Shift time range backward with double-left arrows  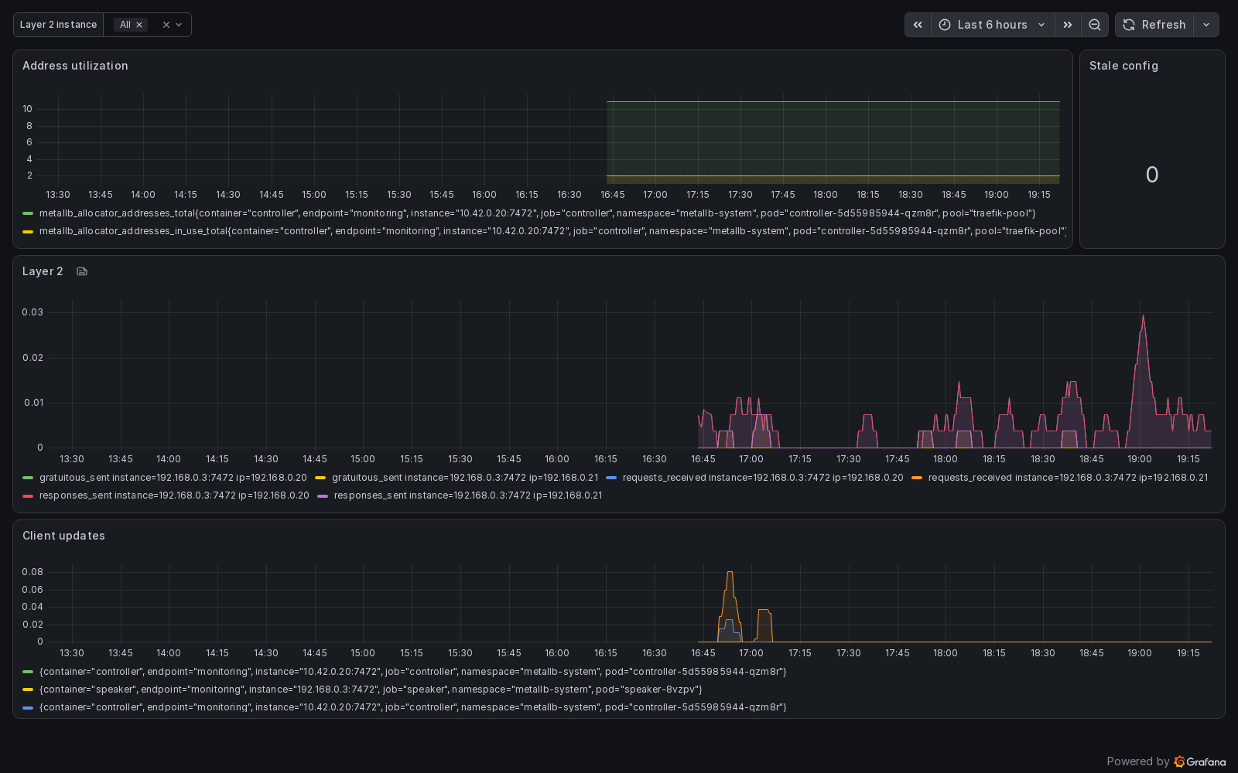(x=918, y=25)
